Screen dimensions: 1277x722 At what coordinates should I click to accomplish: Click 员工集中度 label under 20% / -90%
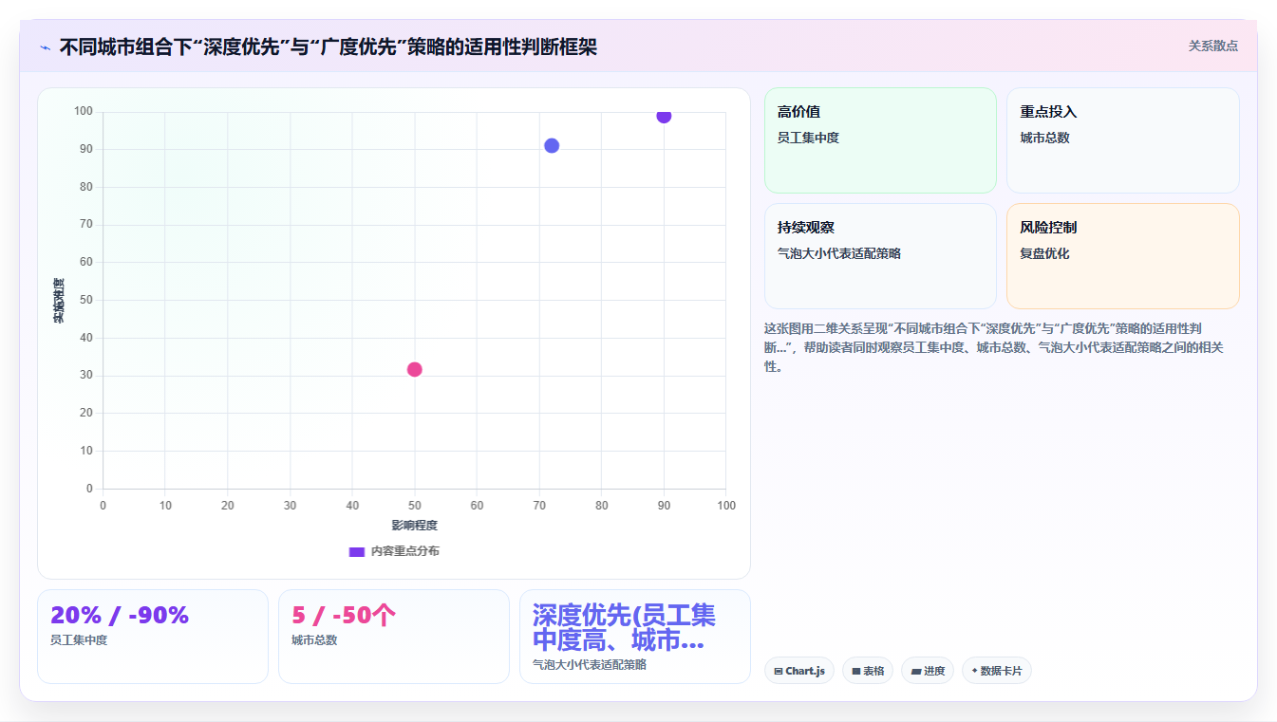(x=79, y=640)
